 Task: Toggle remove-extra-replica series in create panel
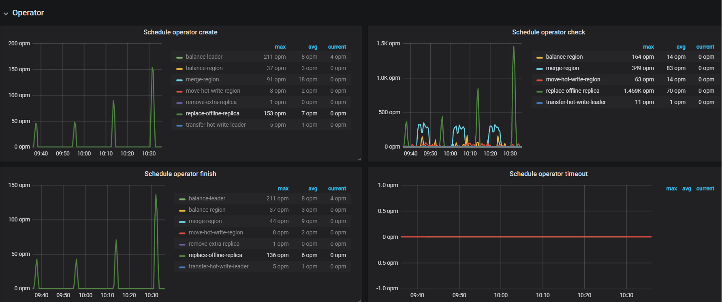pos(211,102)
